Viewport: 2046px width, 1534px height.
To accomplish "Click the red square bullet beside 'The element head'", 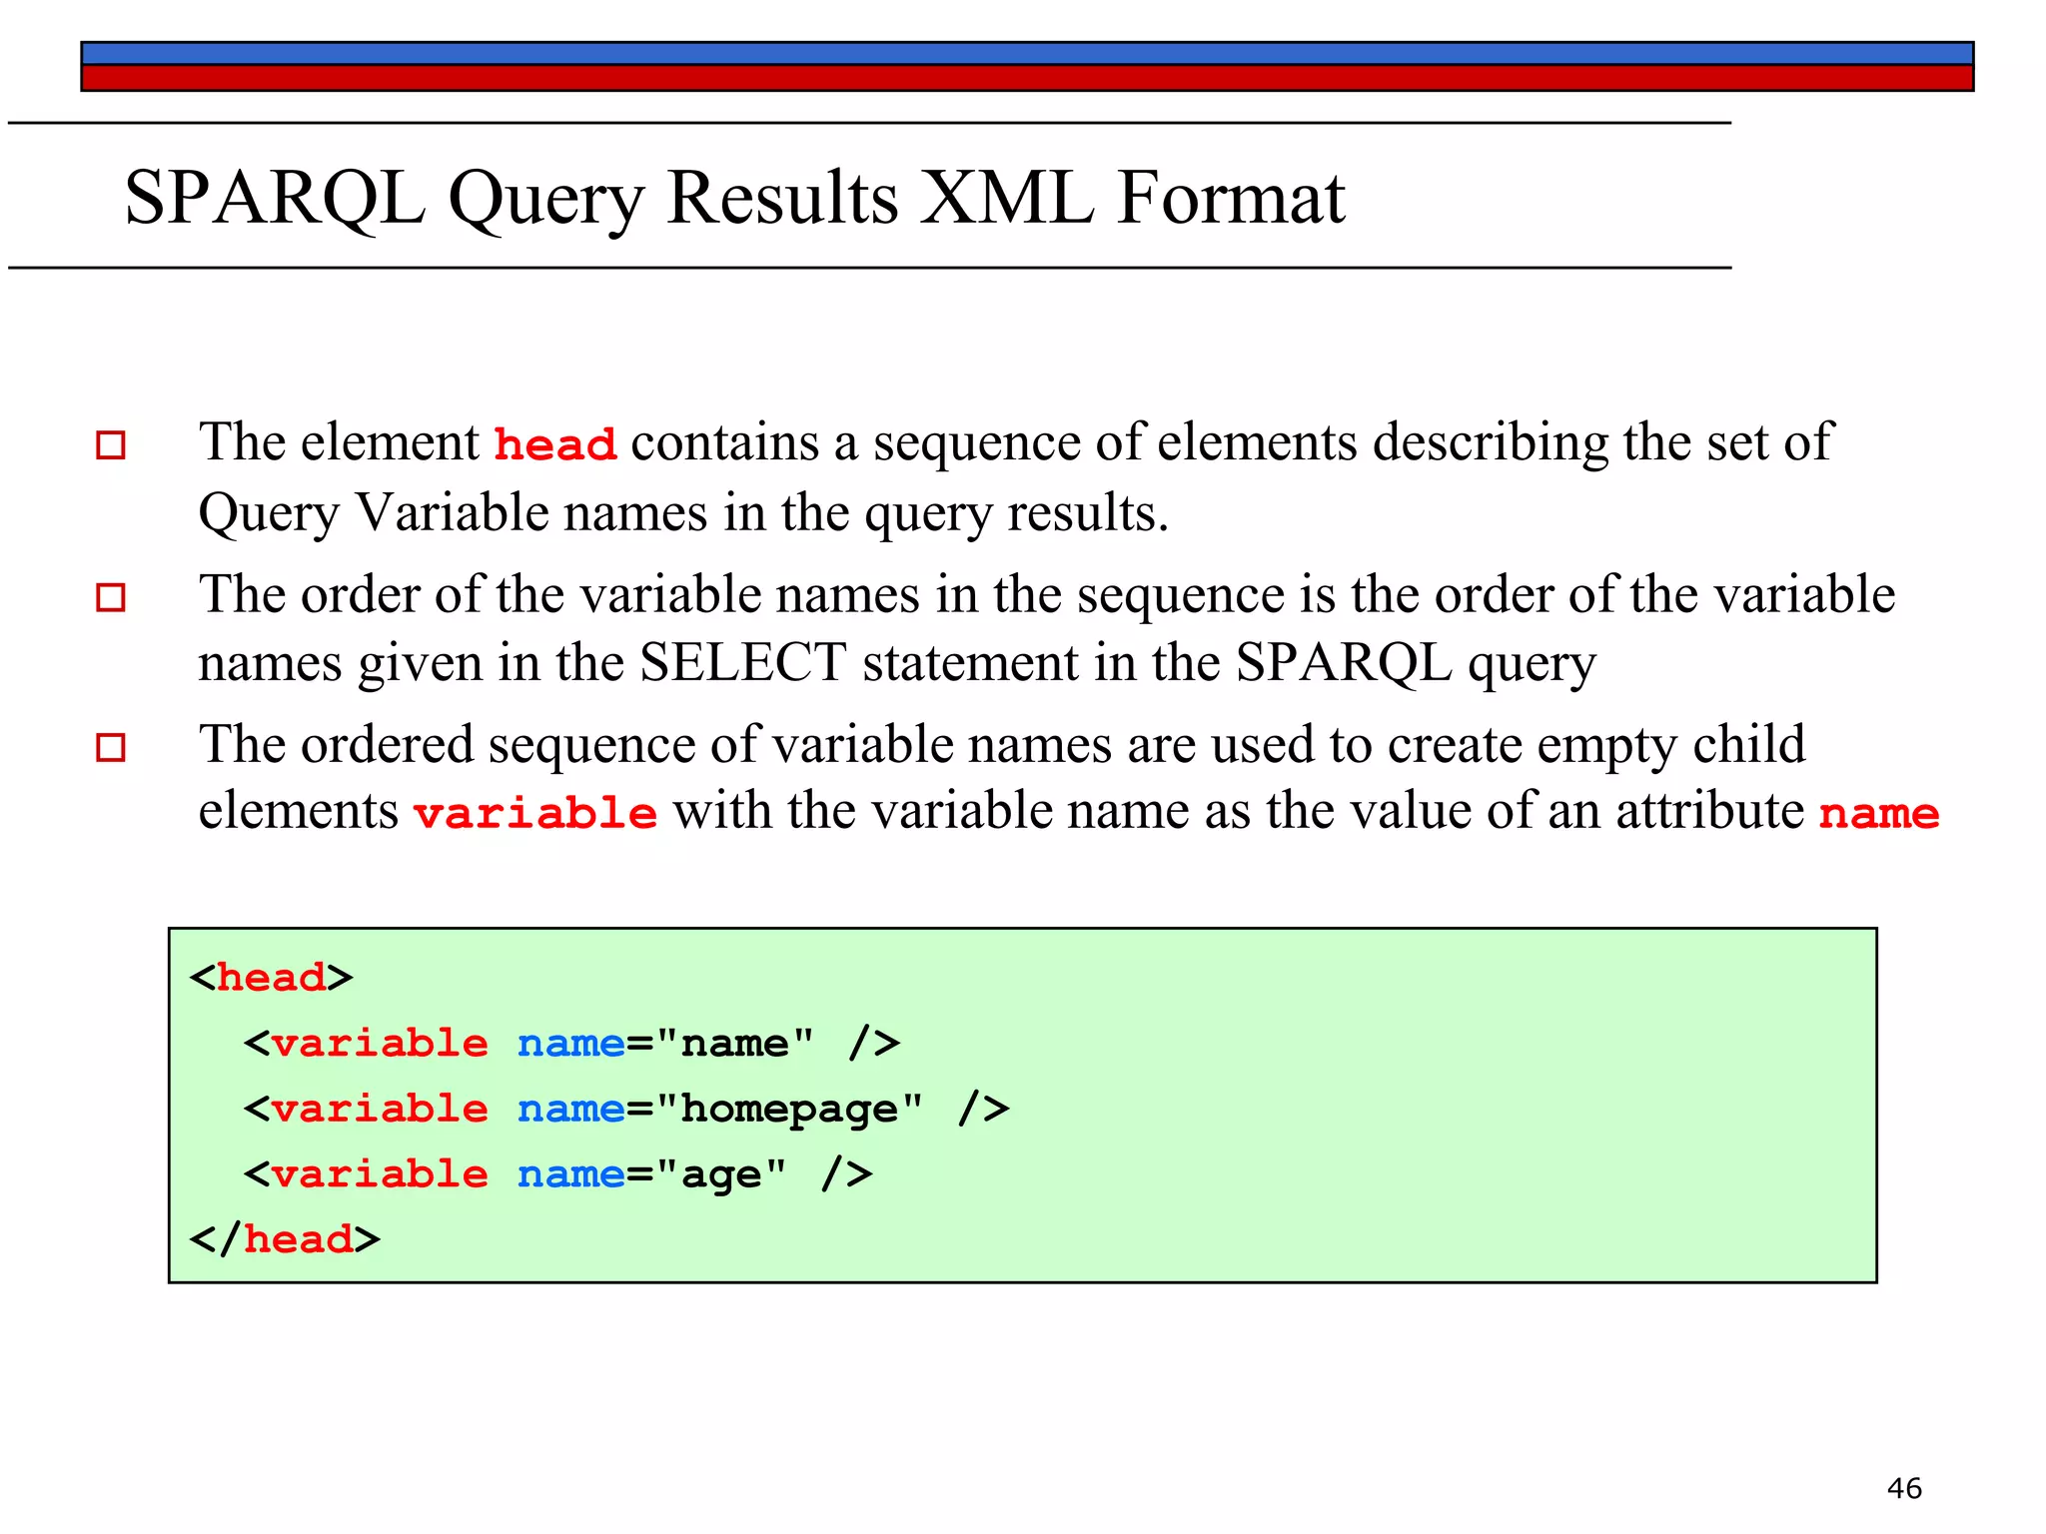I will [111, 444].
